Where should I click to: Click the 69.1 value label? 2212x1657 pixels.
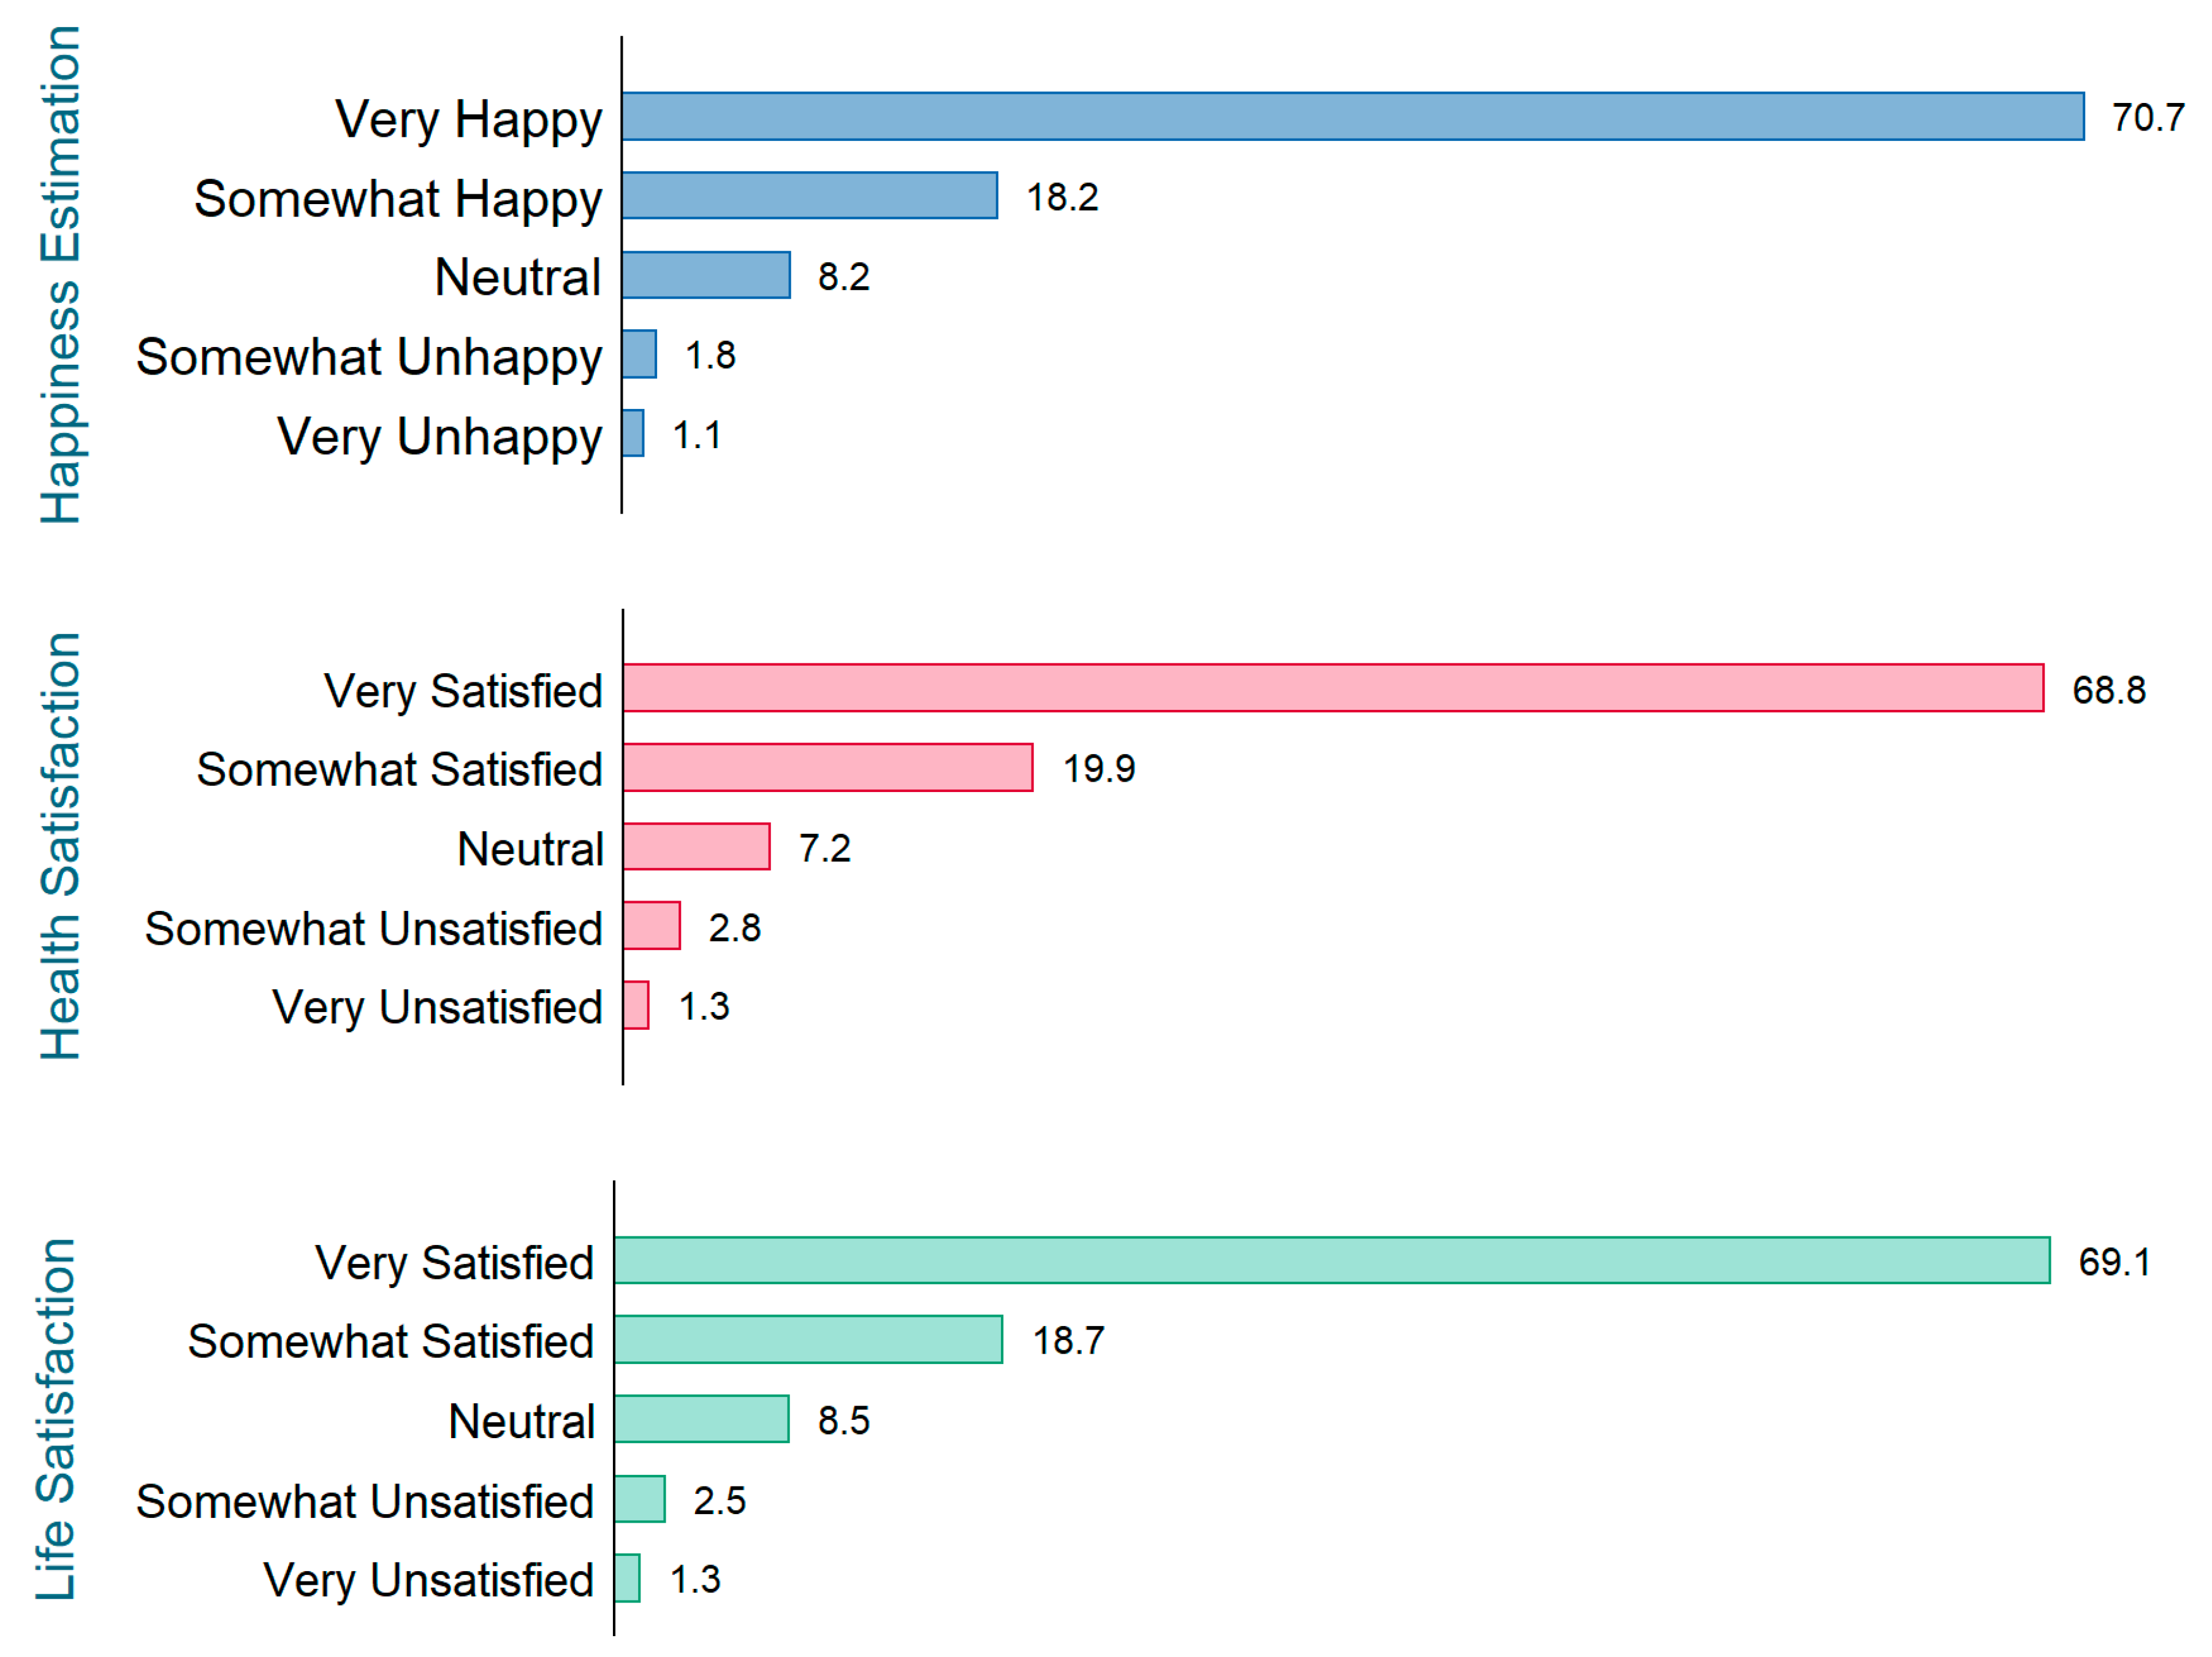[x=2113, y=1262]
